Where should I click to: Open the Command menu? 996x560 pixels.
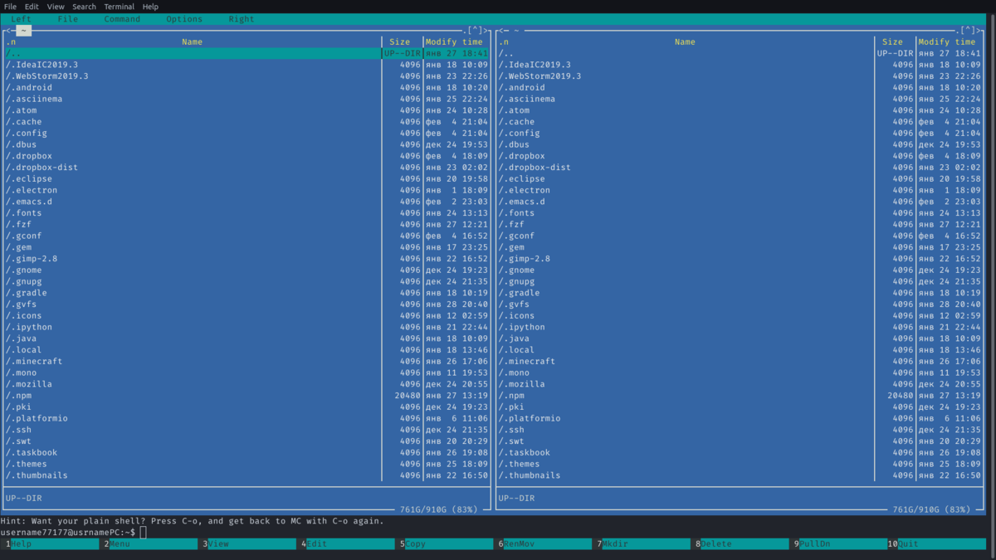pyautogui.click(x=122, y=19)
